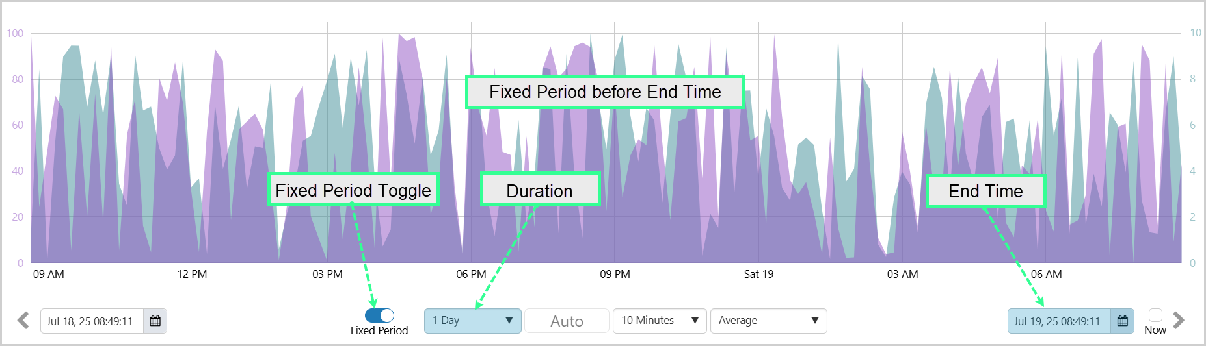Click the Duration annotation label
1206x346 pixels.
point(539,190)
